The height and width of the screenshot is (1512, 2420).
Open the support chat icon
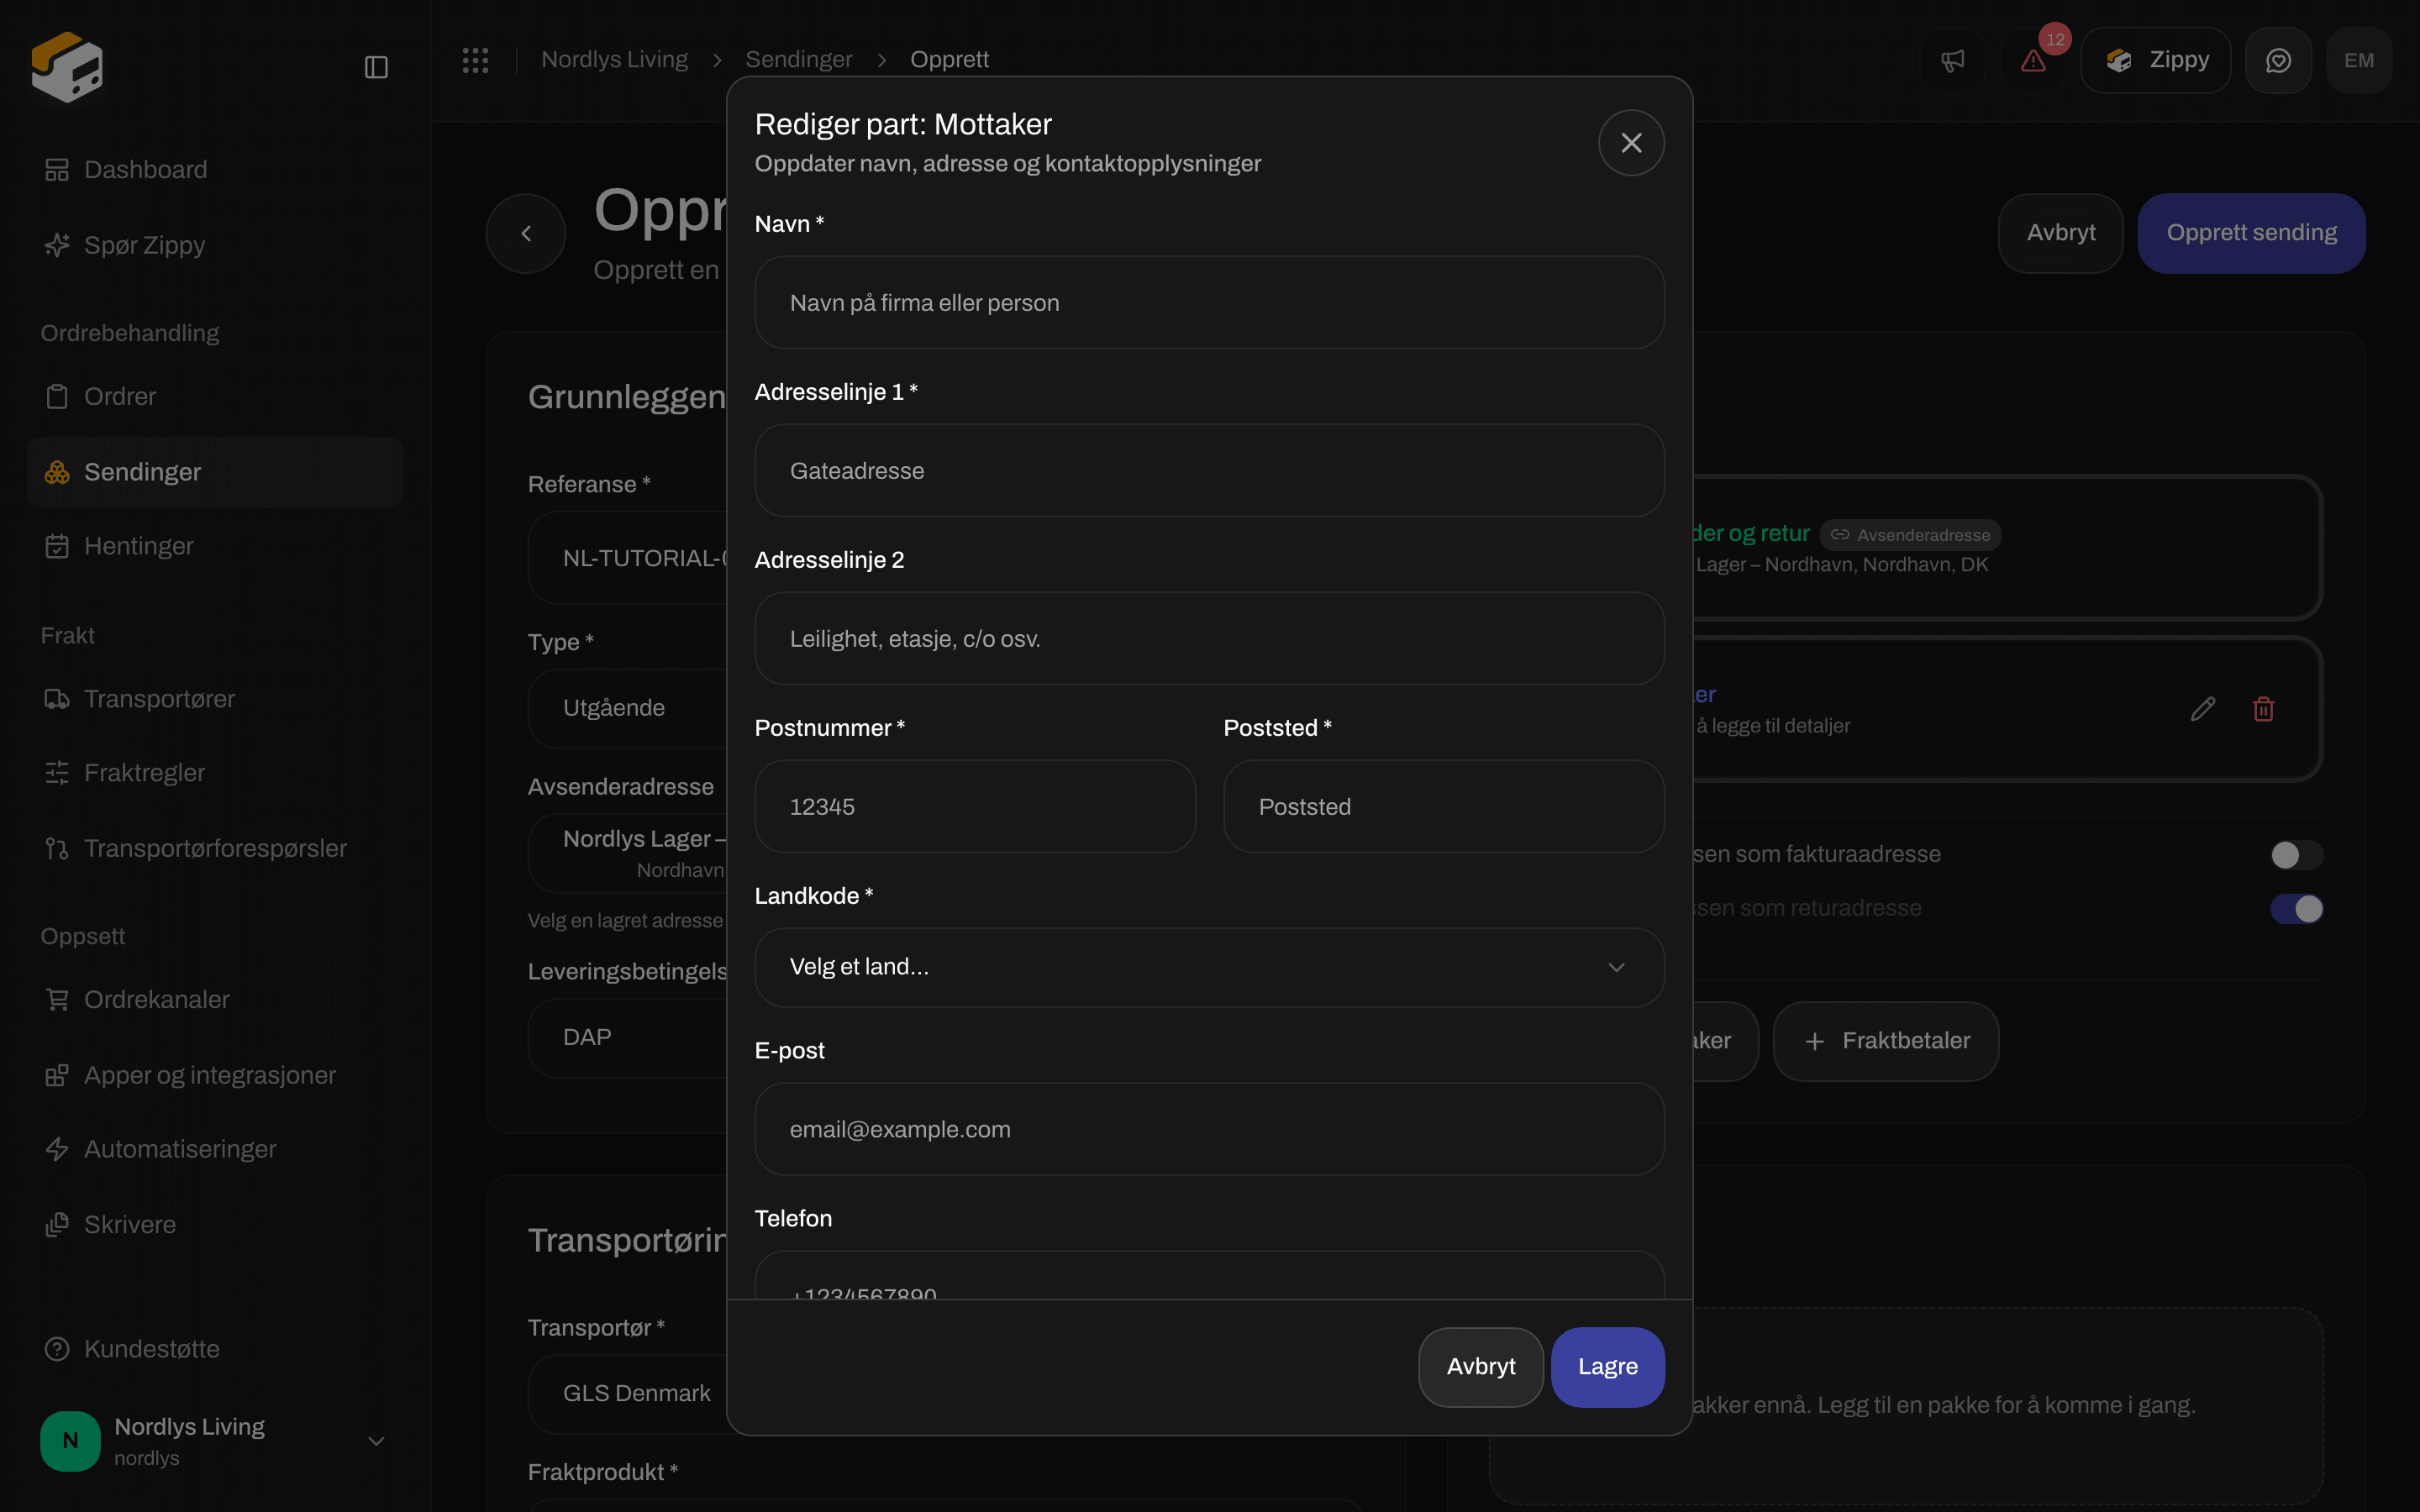[x=2278, y=60]
